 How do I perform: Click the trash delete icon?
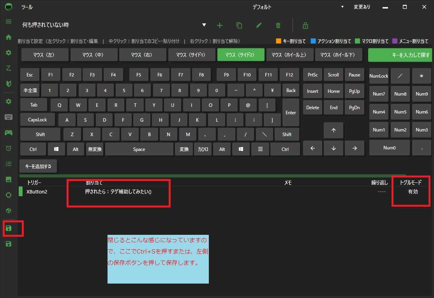(x=278, y=25)
